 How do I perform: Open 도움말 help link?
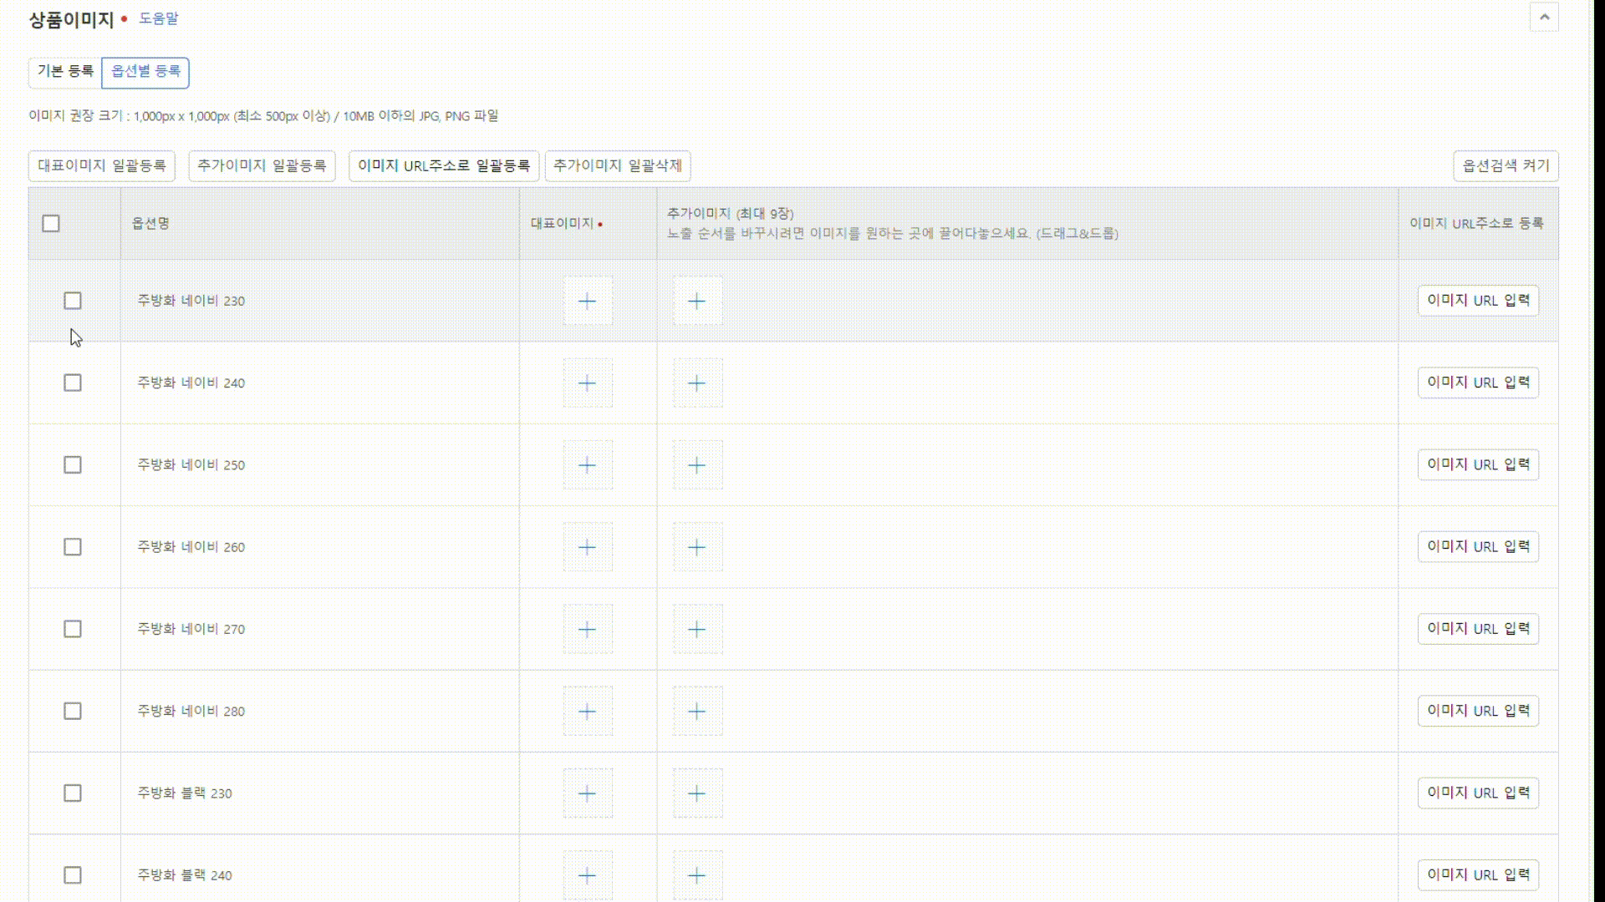coord(159,18)
